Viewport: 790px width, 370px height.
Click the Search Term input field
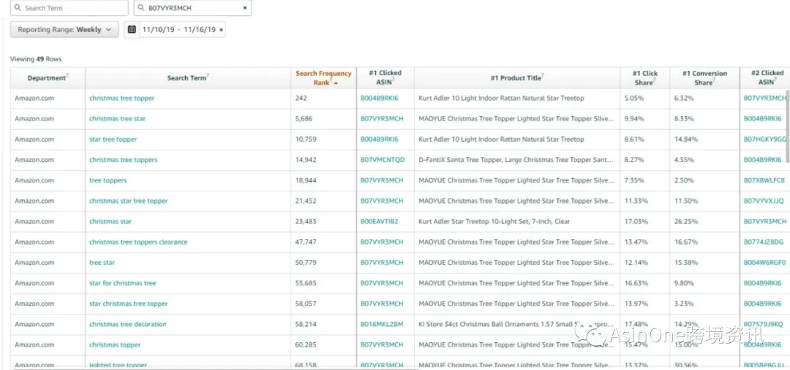[69, 8]
